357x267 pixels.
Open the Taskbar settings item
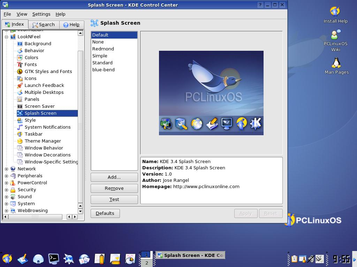[x=33, y=134]
